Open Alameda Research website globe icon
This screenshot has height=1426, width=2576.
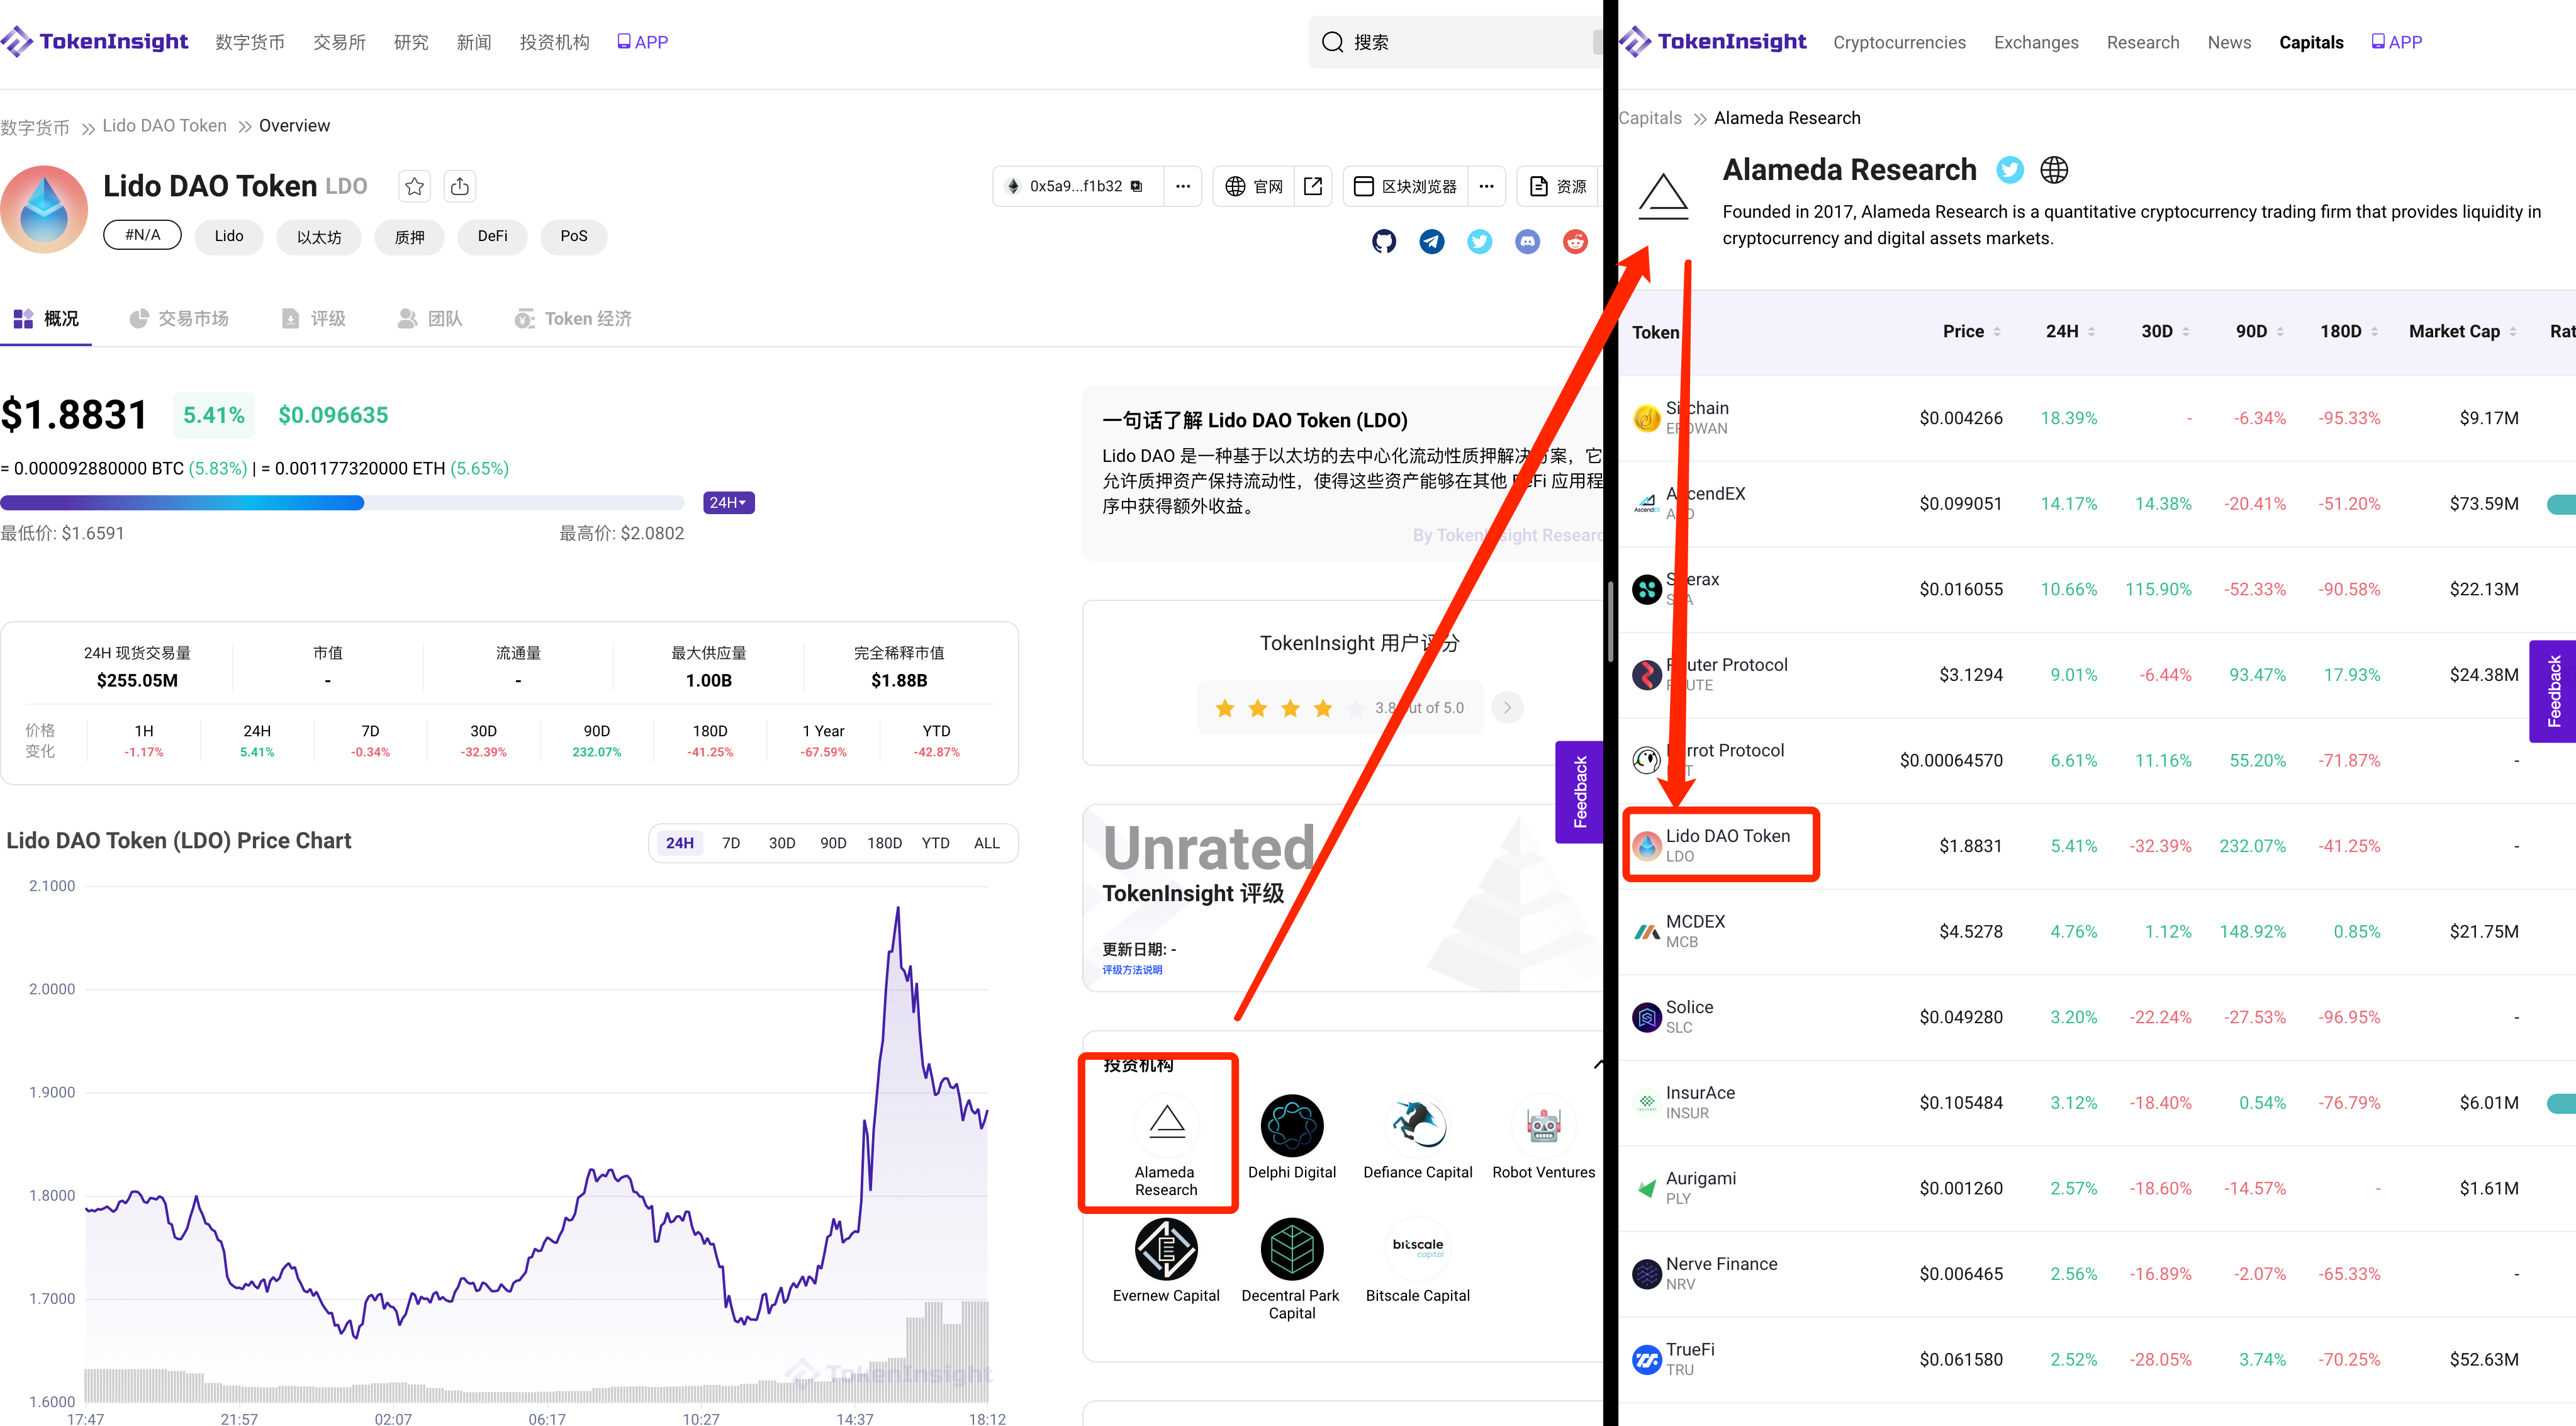point(2054,170)
